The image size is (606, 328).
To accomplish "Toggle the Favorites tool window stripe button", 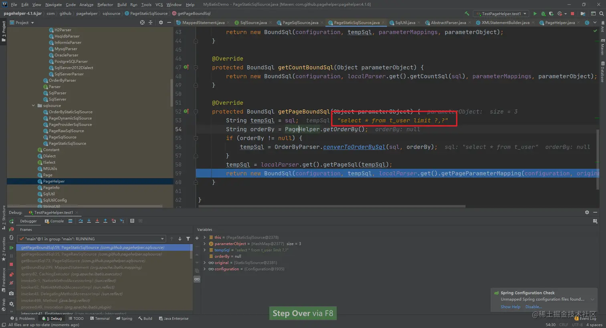I will click(4, 249).
